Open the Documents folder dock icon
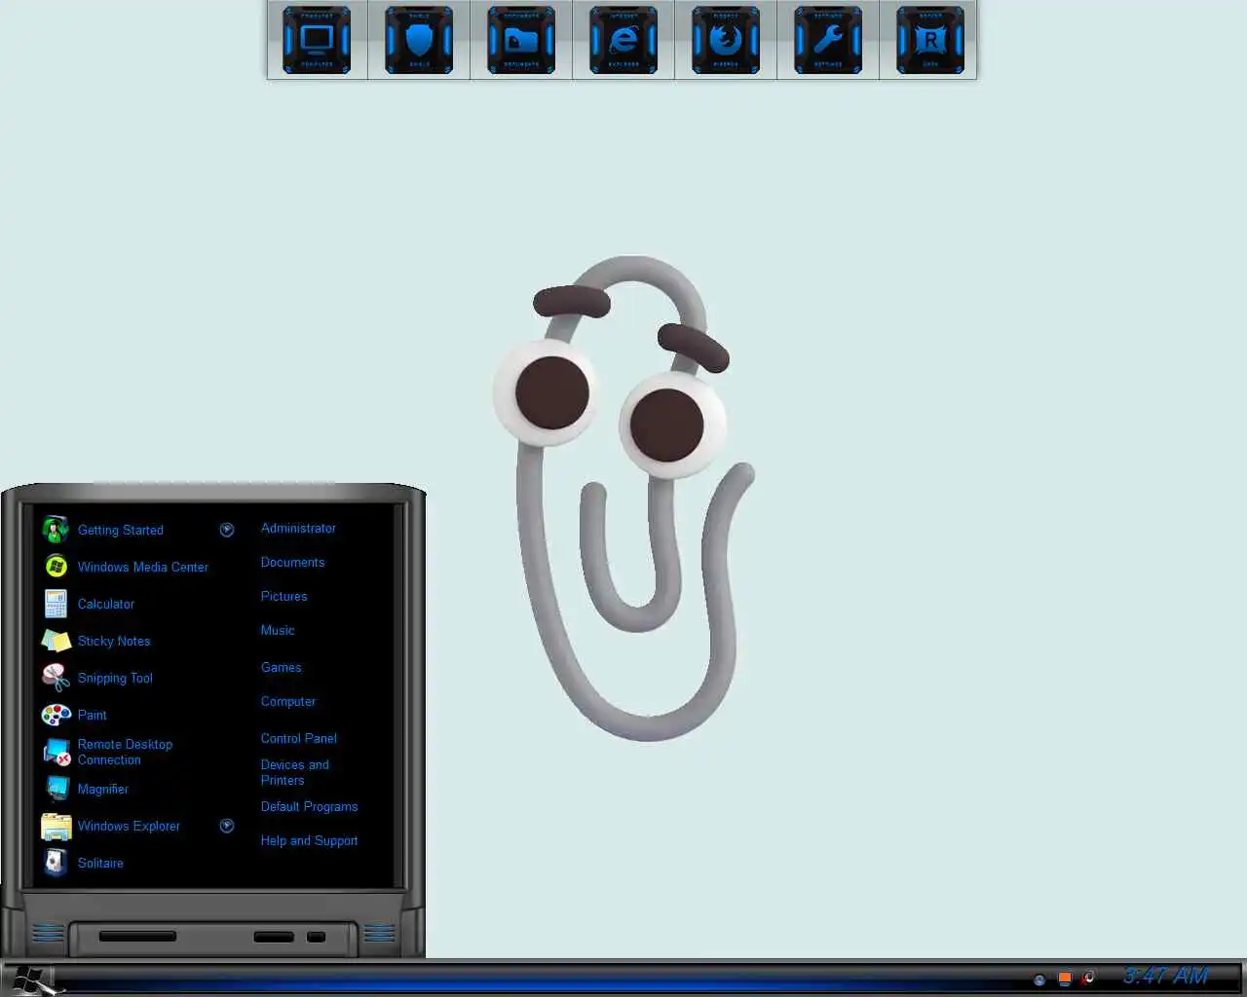The image size is (1247, 997). point(521,40)
